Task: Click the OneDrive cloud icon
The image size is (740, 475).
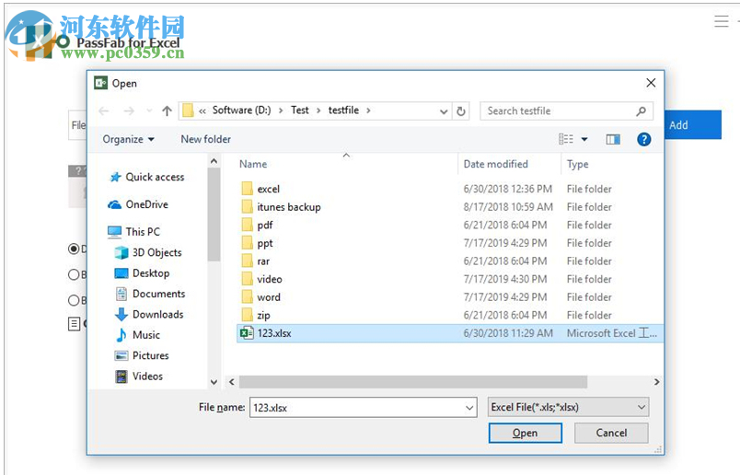Action: [x=115, y=204]
